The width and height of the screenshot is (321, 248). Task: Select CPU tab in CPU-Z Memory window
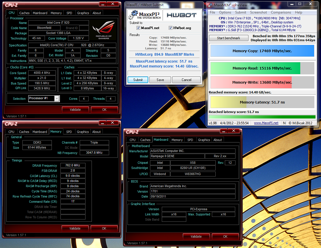(11, 132)
